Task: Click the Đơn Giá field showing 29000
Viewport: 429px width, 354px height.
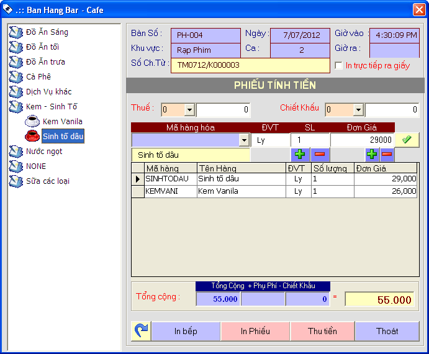Action: tap(362, 140)
